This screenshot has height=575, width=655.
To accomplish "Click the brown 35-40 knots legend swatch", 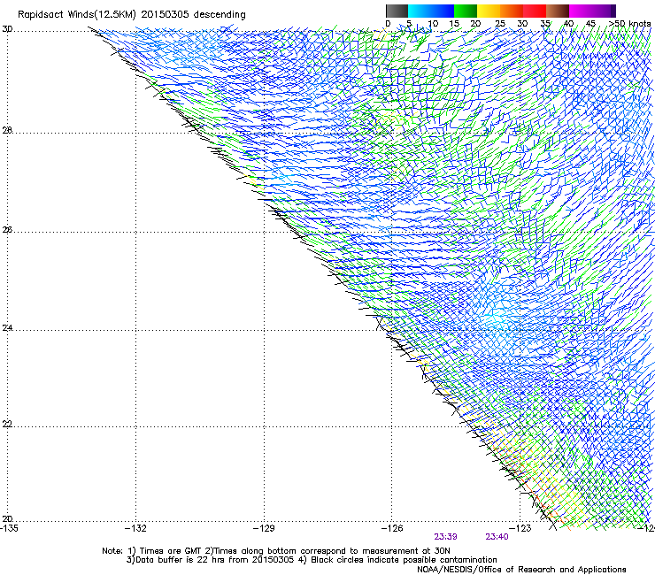I will coord(558,11).
